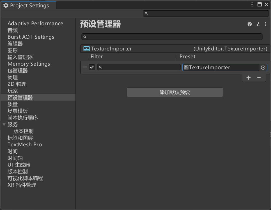Open the 图形 settings category
This screenshot has height=210, width=271.
click(13, 50)
